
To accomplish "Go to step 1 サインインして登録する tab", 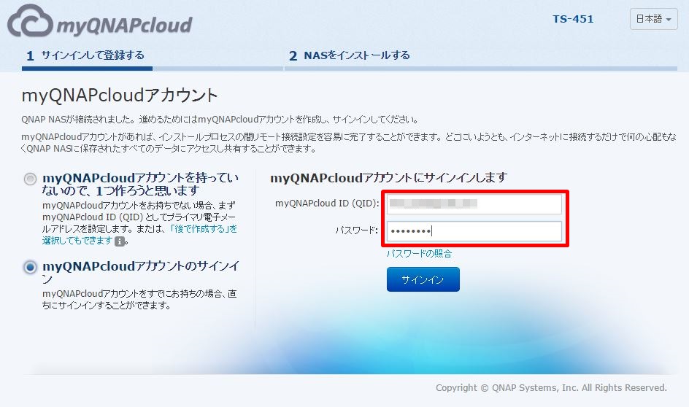I will click(x=86, y=55).
